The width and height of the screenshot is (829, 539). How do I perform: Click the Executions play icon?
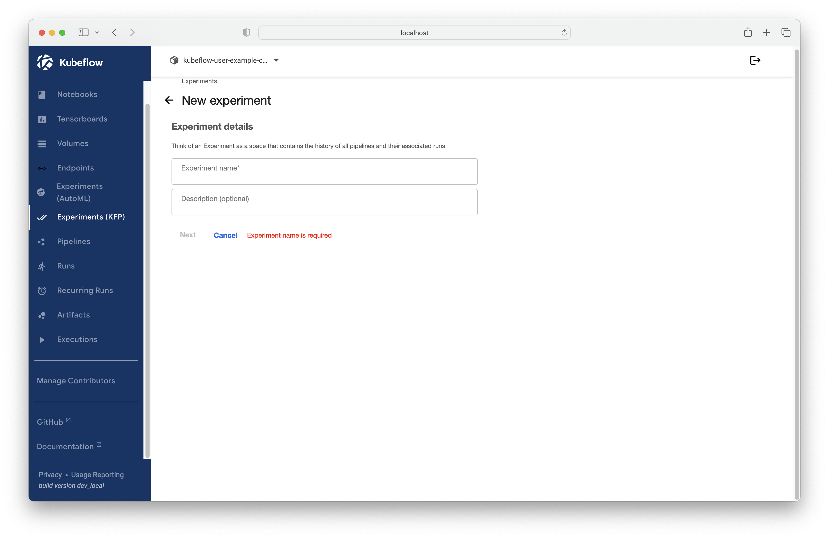[42, 340]
